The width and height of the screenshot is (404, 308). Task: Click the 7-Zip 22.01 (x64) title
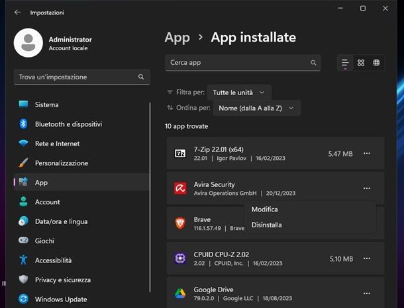[x=219, y=149]
